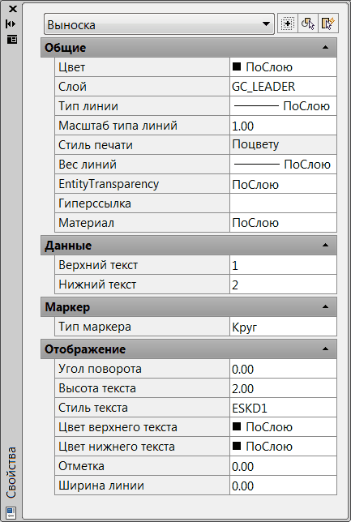Collapse the Общие section

click(x=325, y=48)
